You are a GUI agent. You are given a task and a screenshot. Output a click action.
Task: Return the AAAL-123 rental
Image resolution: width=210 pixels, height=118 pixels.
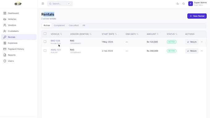192,51
